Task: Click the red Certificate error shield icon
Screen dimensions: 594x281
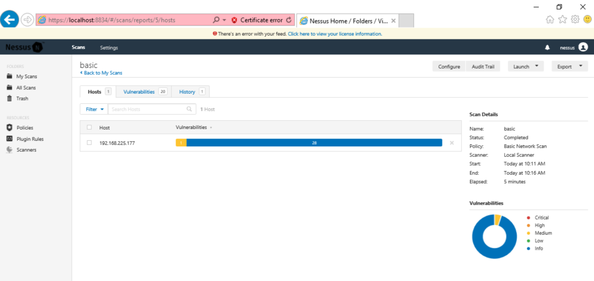Action: (234, 20)
